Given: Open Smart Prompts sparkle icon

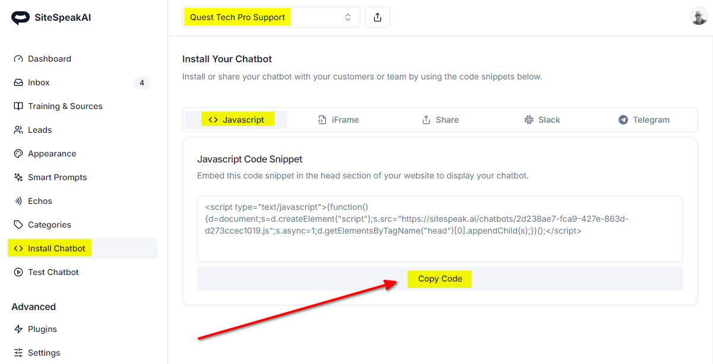Looking at the screenshot, I should point(18,177).
